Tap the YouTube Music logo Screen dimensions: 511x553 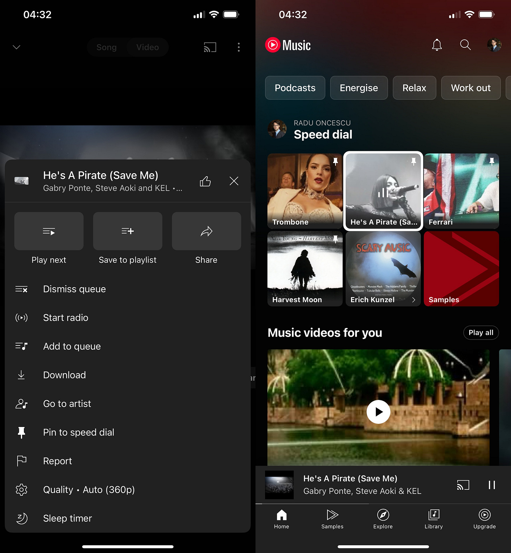[x=288, y=45]
